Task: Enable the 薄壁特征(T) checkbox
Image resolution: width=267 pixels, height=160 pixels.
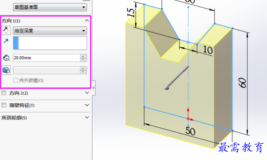Action: click(4, 105)
